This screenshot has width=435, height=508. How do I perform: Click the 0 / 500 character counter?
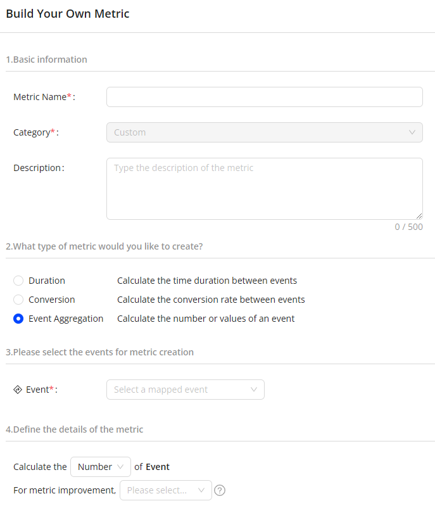(x=408, y=227)
